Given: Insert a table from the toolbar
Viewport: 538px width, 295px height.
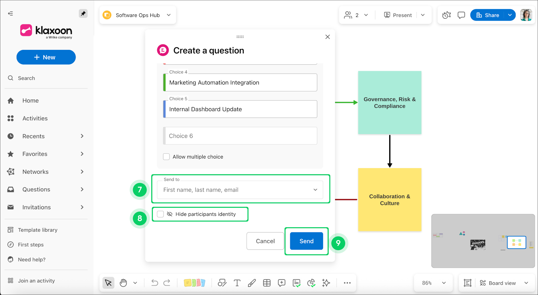Looking at the screenshot, I should (267, 283).
